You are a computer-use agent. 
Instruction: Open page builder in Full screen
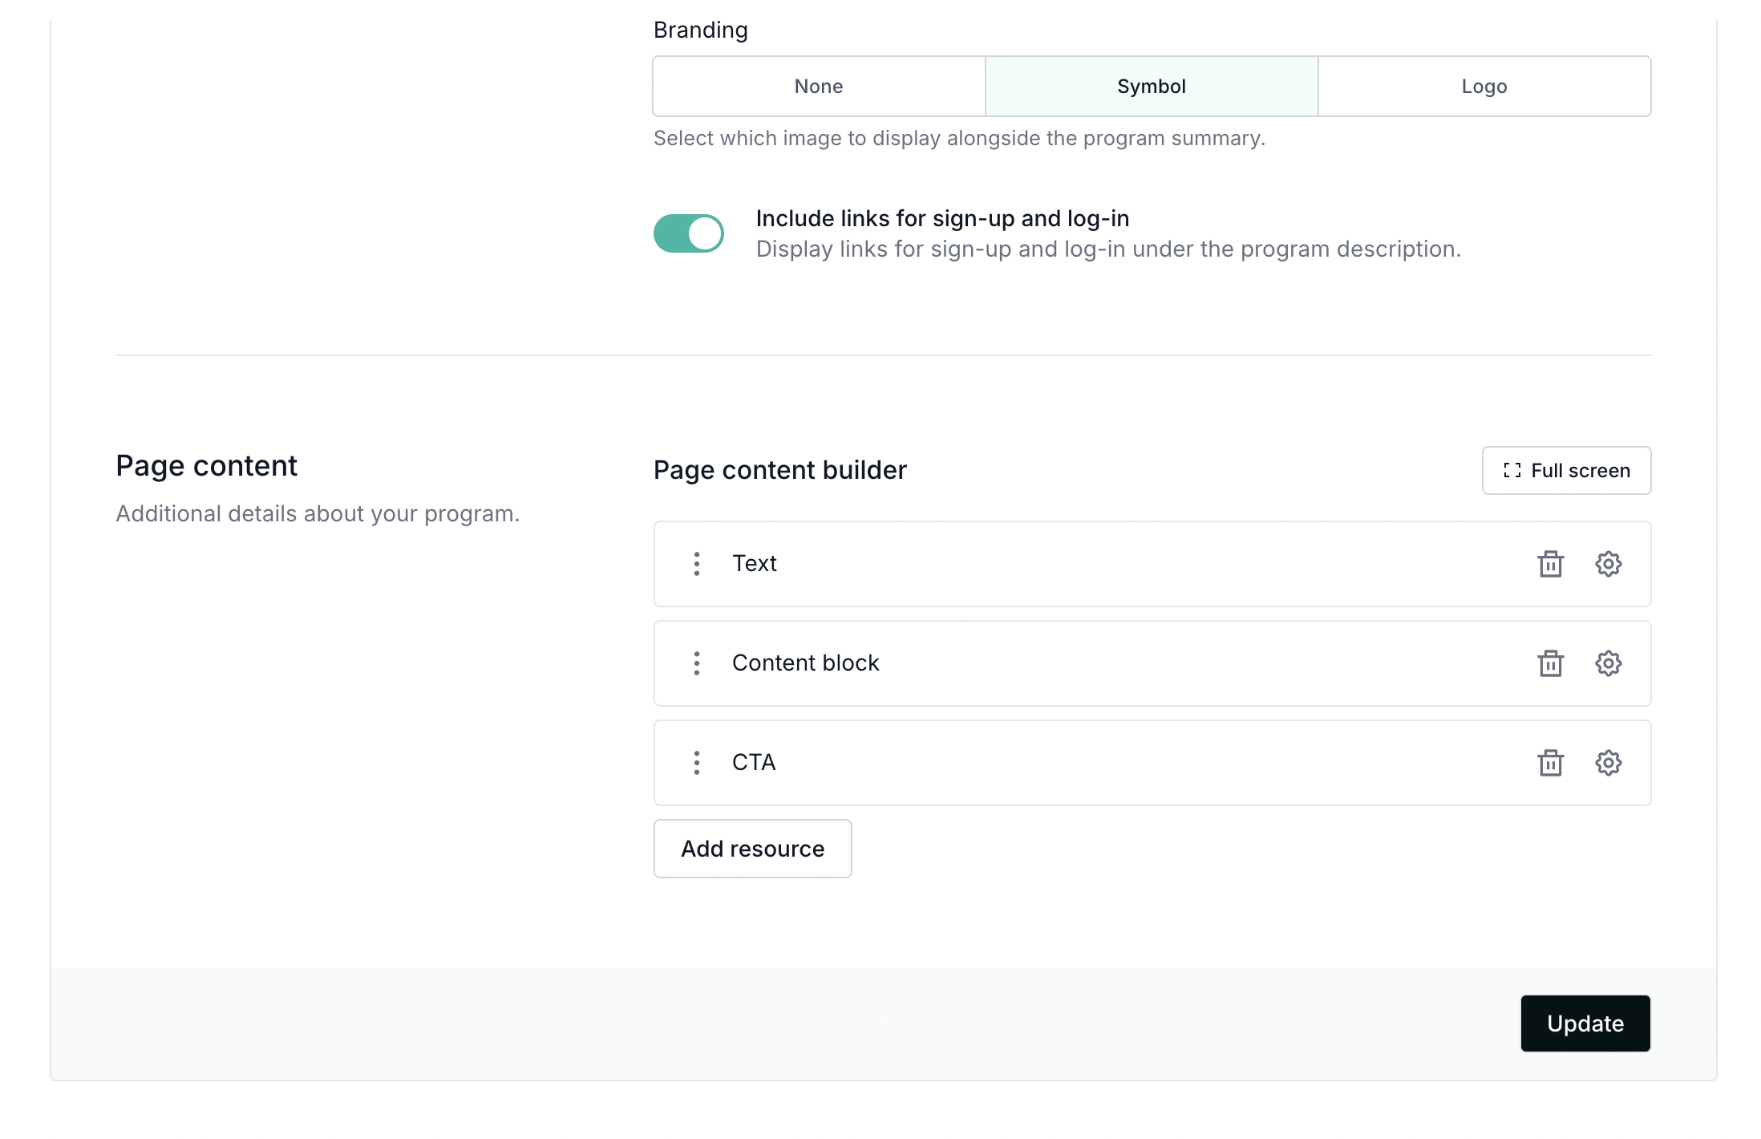tap(1565, 471)
